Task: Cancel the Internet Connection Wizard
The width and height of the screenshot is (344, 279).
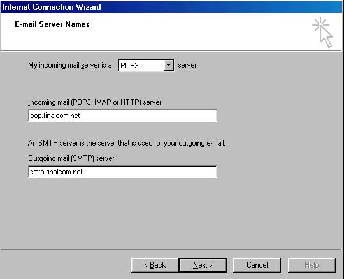Action: (x=257, y=265)
